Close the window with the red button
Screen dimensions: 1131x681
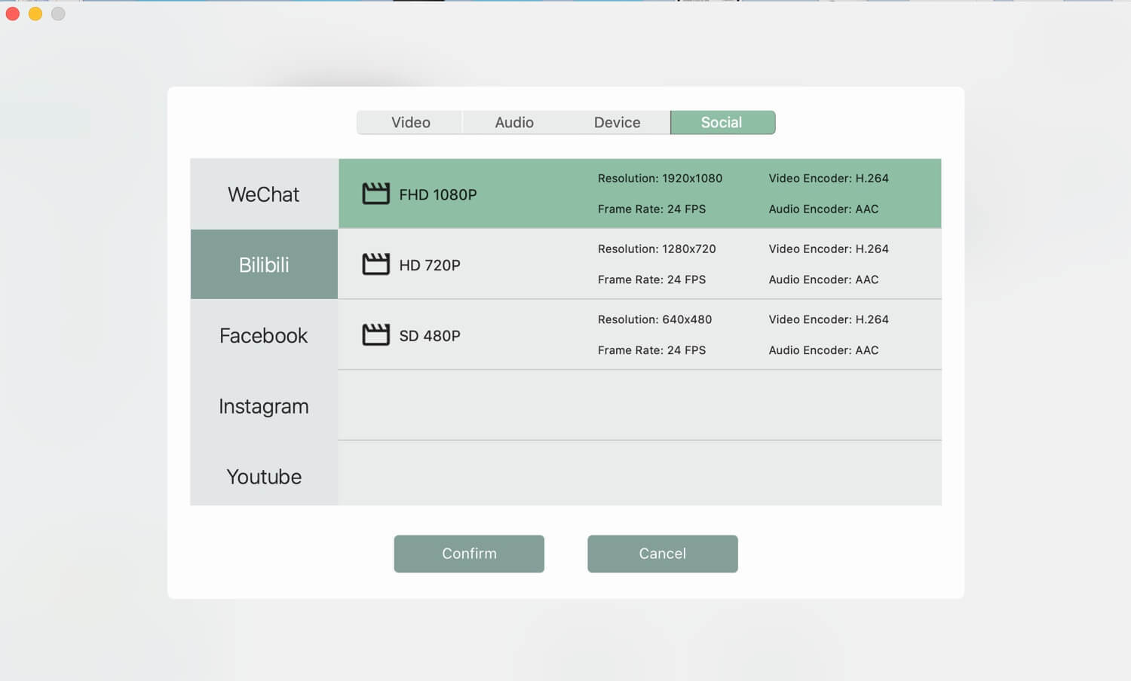[13, 14]
